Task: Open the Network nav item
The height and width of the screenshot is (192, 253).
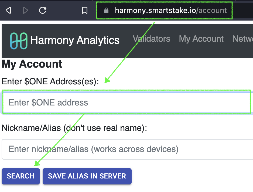Action: coord(242,39)
